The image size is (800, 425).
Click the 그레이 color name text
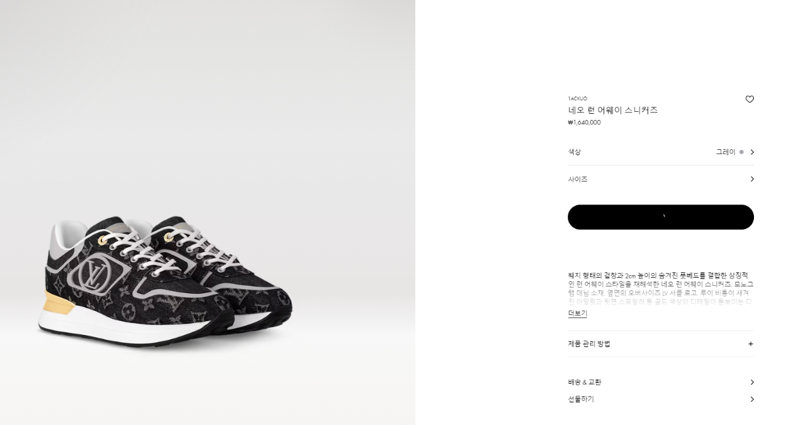tap(725, 152)
